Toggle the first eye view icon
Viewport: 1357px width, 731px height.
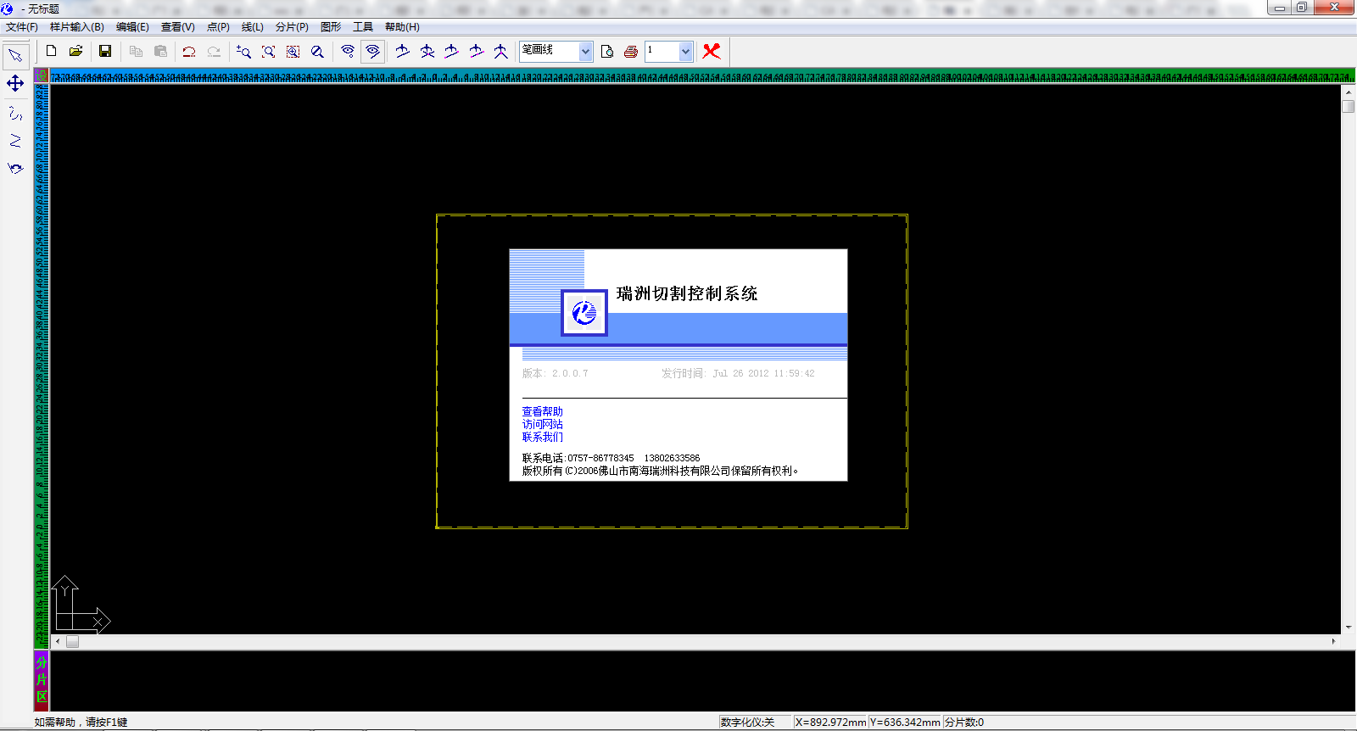[348, 52]
